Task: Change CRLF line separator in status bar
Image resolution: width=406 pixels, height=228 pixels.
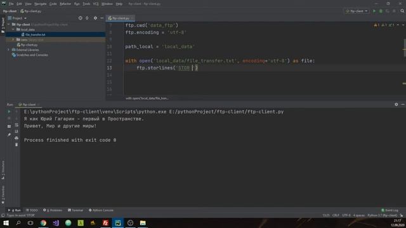Action: (336, 215)
